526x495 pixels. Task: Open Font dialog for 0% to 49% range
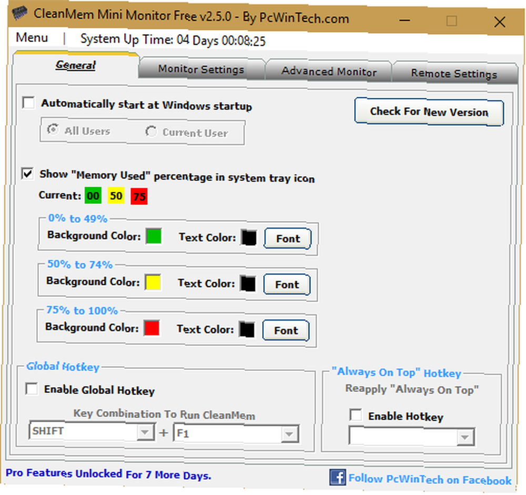288,239
